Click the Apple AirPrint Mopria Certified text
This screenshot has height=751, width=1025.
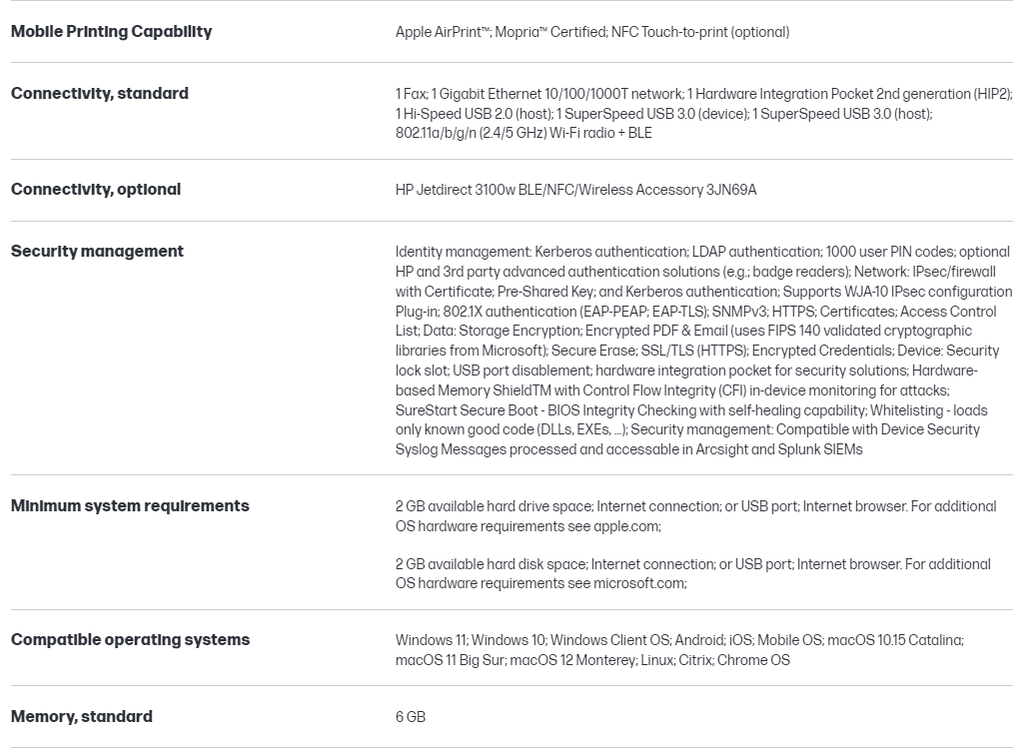[x=591, y=32]
